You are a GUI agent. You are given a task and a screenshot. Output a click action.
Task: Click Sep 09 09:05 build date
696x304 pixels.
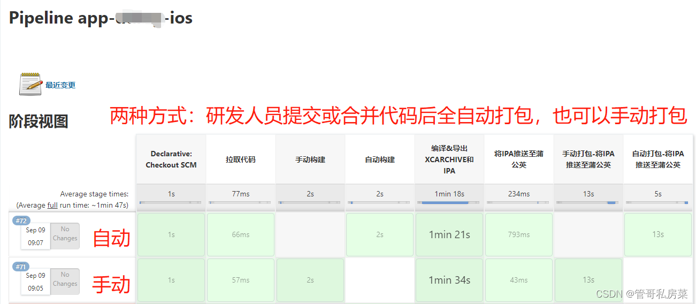36,282
